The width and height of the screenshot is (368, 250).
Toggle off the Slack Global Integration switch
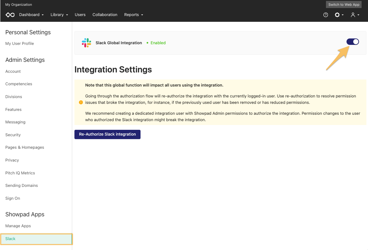(x=353, y=42)
